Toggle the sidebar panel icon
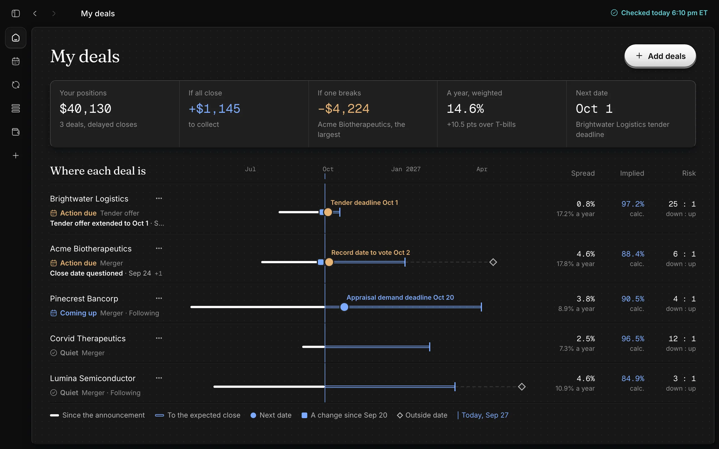Screen dimensions: 719x449 [16, 13]
